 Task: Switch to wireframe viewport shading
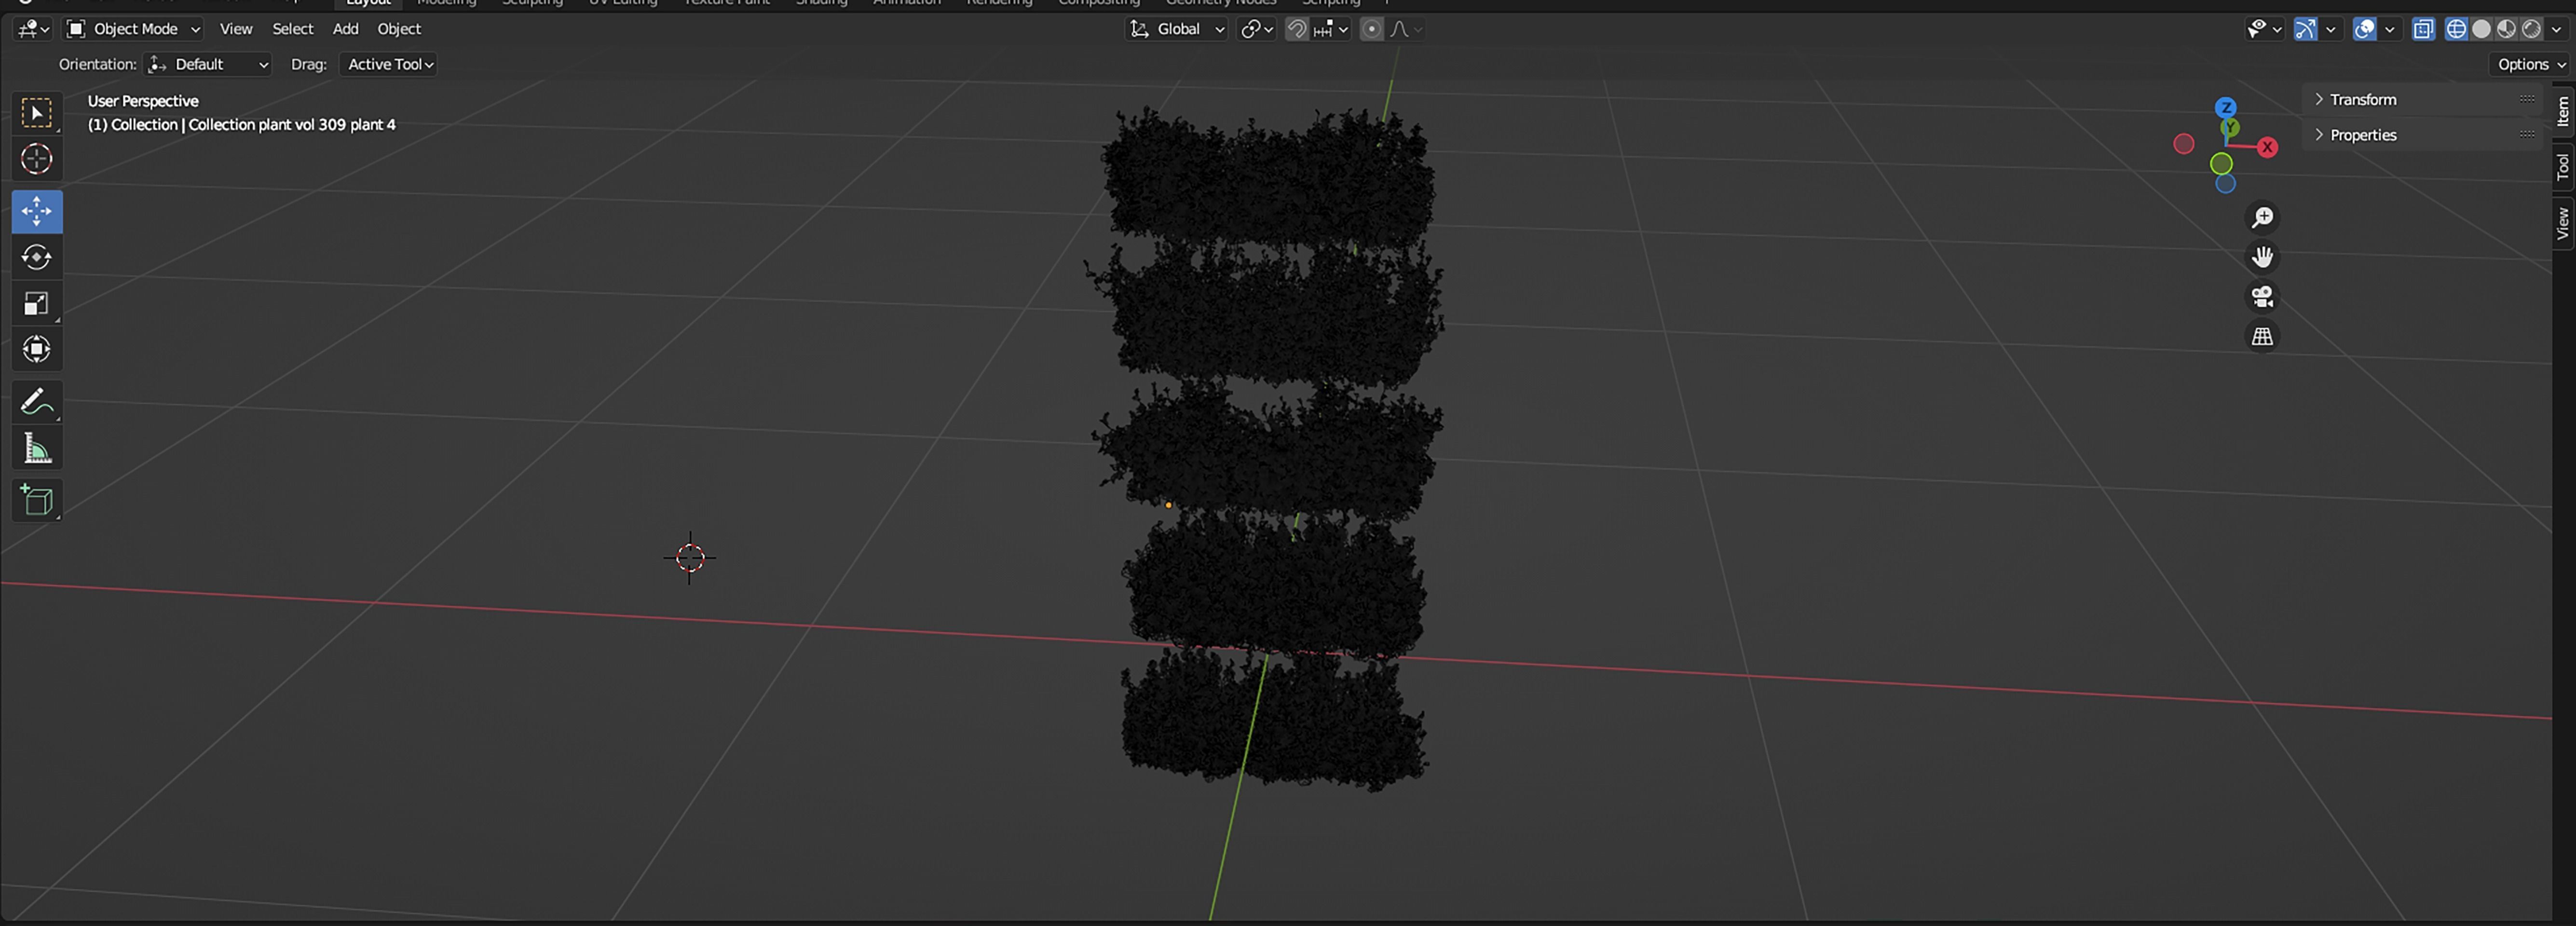click(2455, 29)
